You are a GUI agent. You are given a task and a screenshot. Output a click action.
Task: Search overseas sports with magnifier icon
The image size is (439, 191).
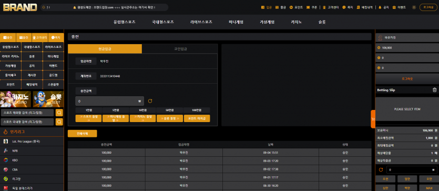pyautogui.click(x=59, y=113)
